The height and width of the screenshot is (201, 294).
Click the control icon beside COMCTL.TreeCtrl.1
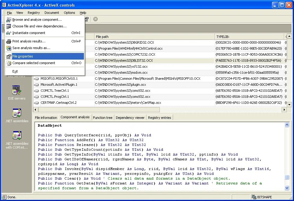click(37, 91)
